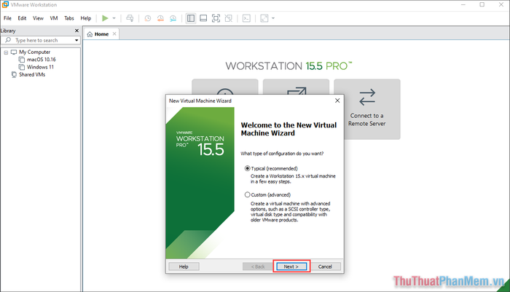Switch to the Home tab
The image size is (510, 292).
(x=102, y=34)
